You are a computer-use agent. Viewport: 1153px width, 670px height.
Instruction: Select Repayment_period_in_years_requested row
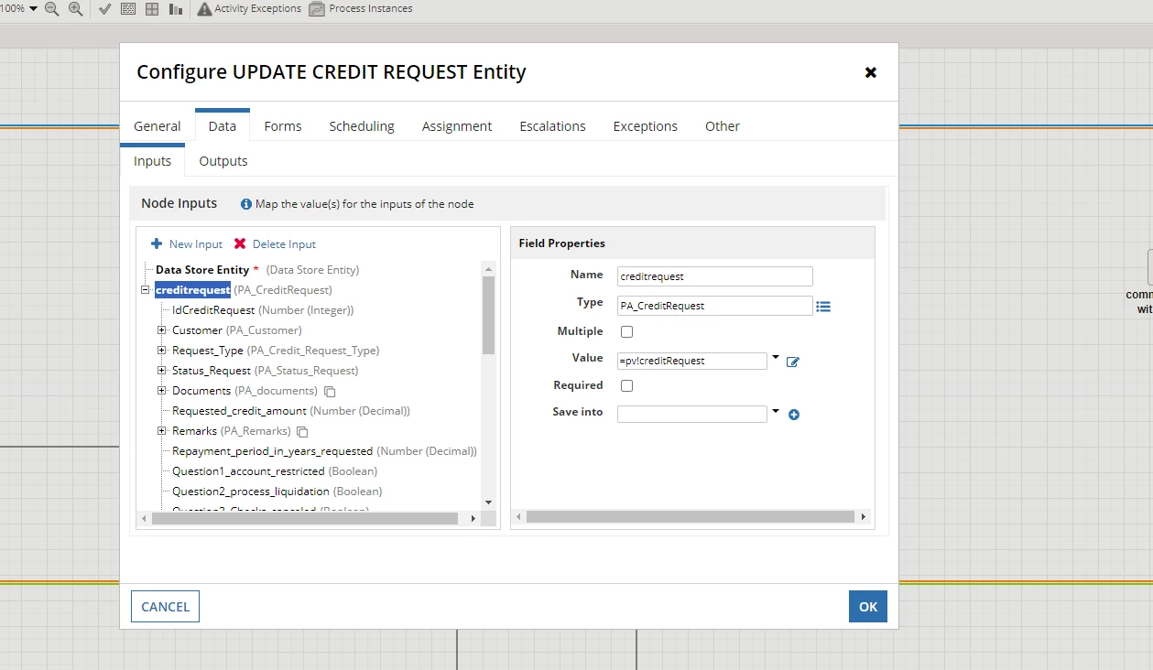point(324,451)
